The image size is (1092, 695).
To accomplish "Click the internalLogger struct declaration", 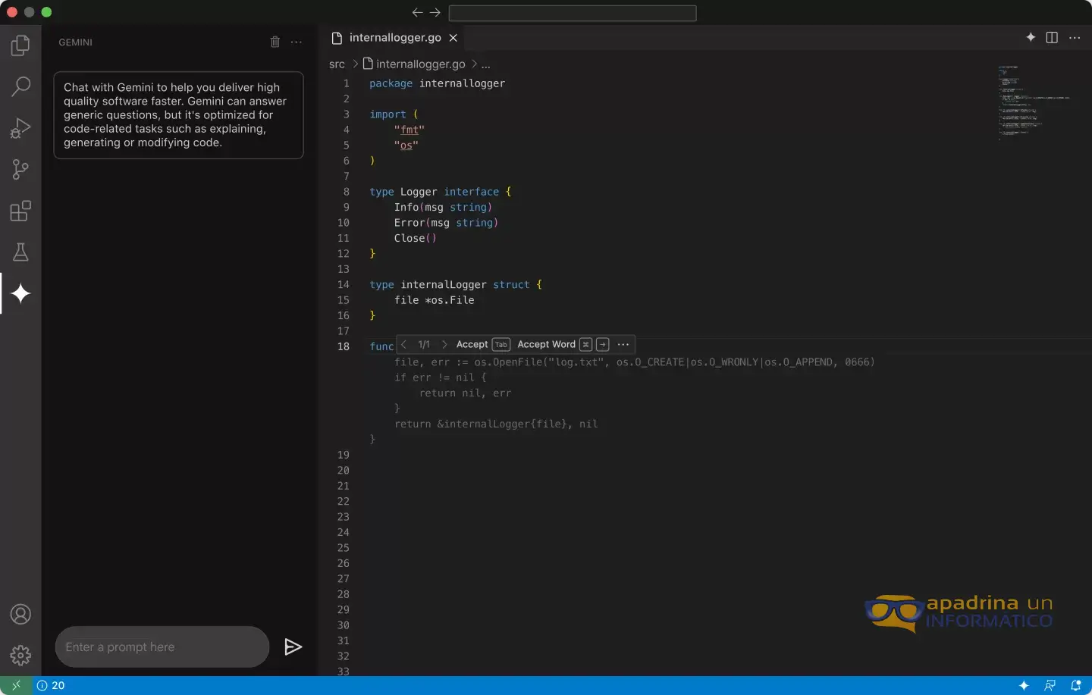I will [456, 285].
